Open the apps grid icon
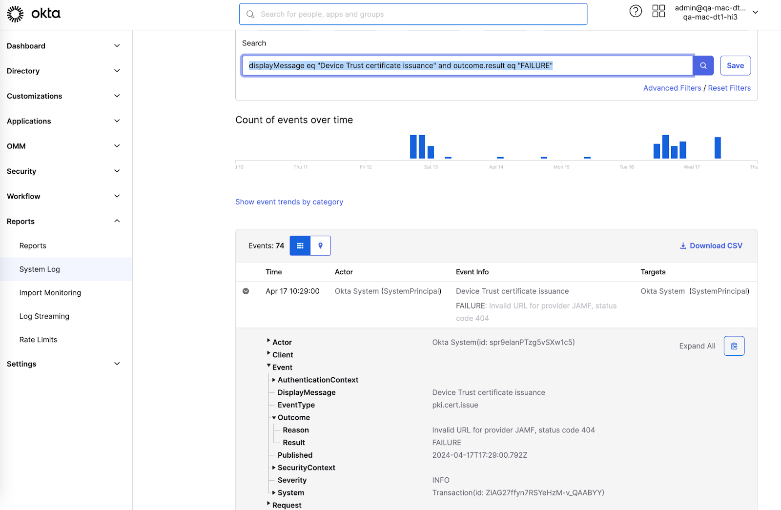 658,11
